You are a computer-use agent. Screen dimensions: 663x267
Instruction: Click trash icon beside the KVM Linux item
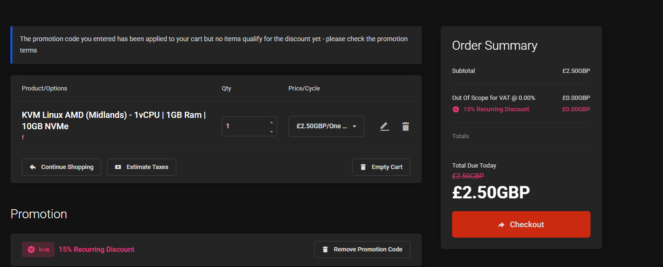point(405,126)
